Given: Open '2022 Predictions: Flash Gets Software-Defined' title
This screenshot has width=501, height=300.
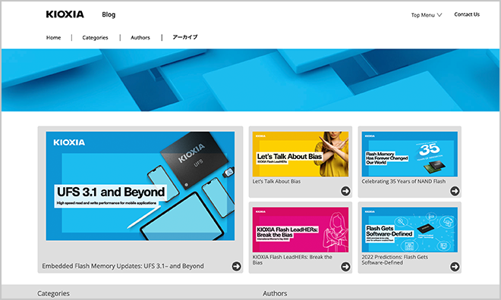Looking at the screenshot, I should [x=395, y=260].
